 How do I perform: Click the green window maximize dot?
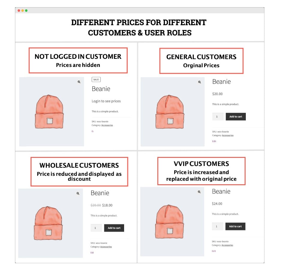click(26, 11)
